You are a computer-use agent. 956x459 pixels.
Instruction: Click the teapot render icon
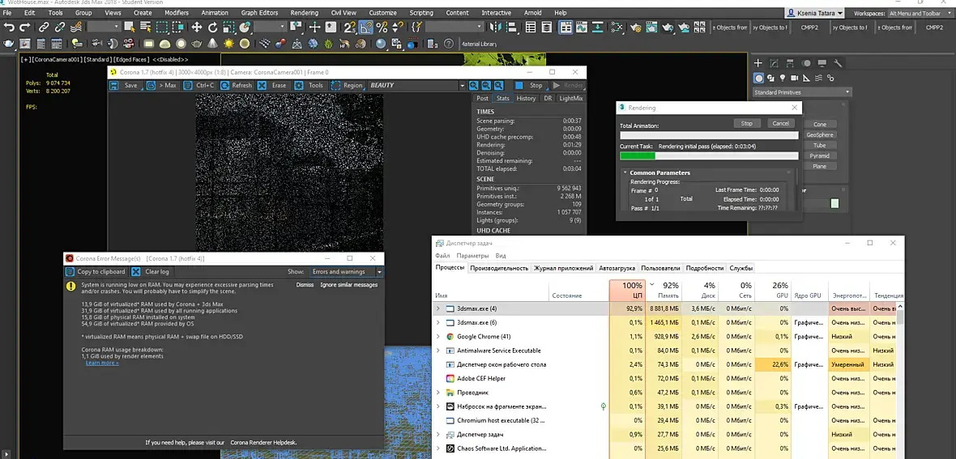click(x=668, y=28)
